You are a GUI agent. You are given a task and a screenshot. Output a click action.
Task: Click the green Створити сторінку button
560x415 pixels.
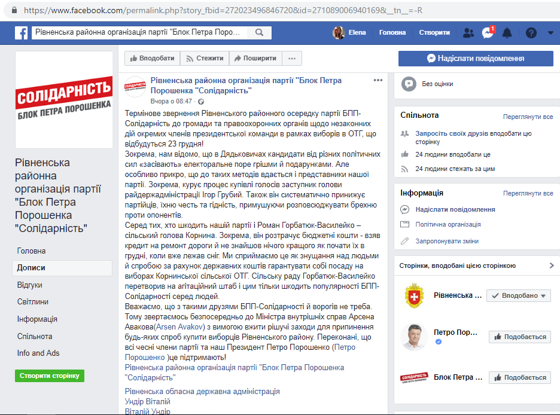point(50,376)
